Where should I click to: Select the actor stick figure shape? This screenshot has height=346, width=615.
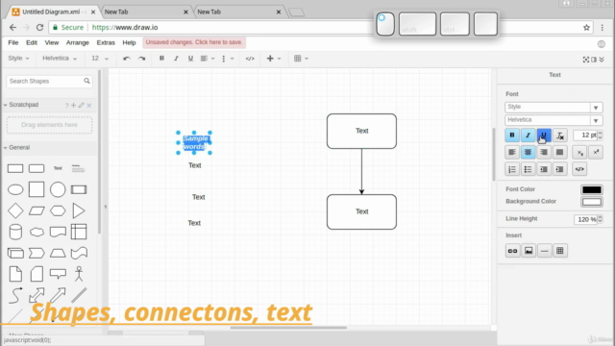coord(79,274)
